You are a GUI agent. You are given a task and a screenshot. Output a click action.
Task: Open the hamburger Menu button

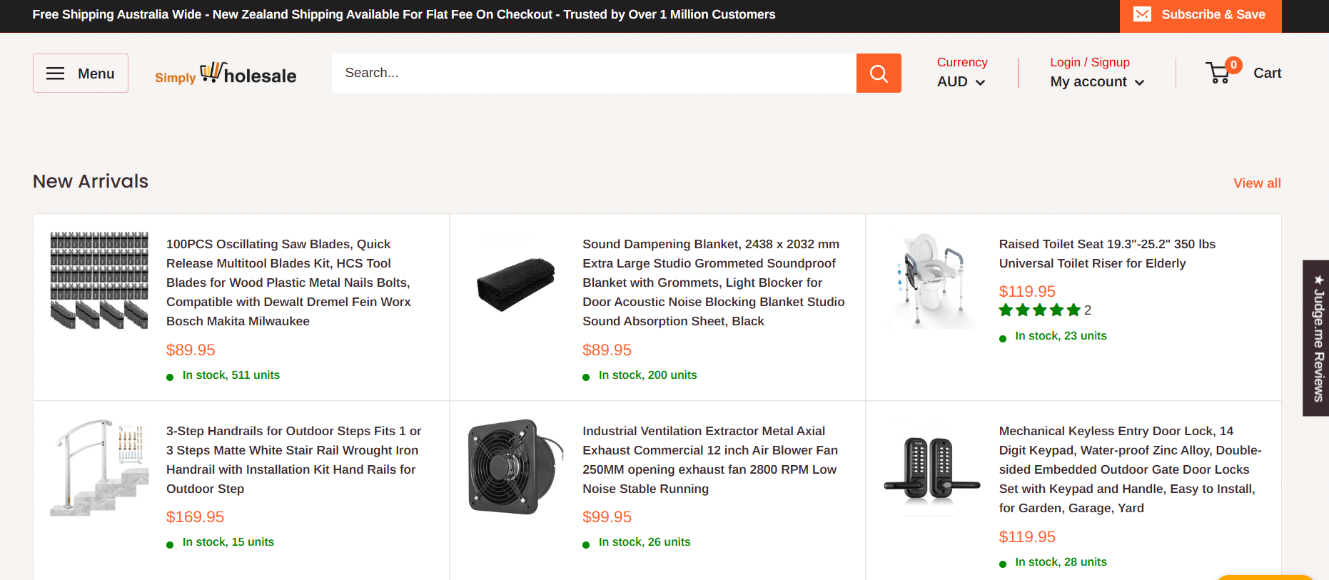point(81,73)
